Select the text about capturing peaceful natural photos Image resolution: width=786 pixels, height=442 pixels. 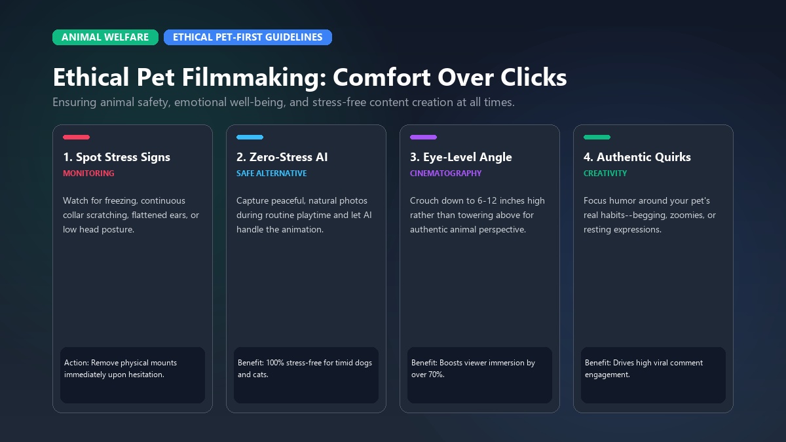click(304, 215)
